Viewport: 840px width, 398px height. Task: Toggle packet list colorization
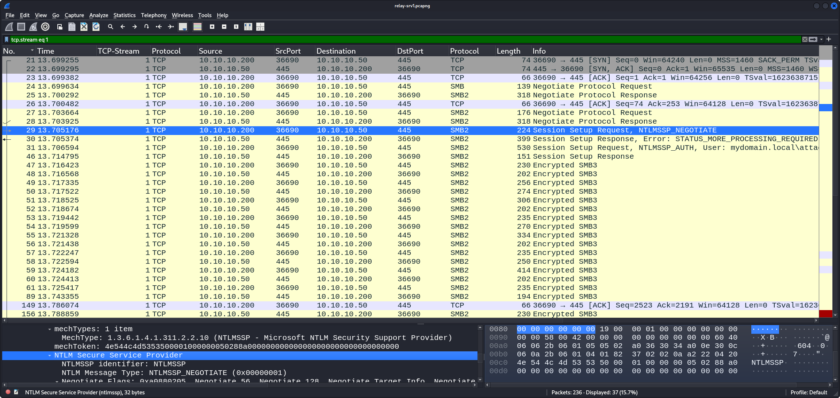point(197,27)
